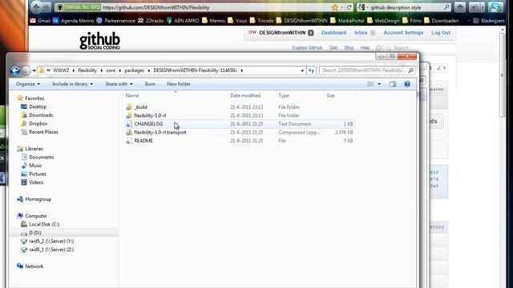
Task: Sort by Date modified column
Action: click(245, 95)
